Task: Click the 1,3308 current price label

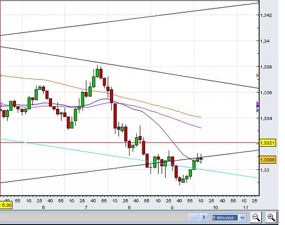Action: 267,160
